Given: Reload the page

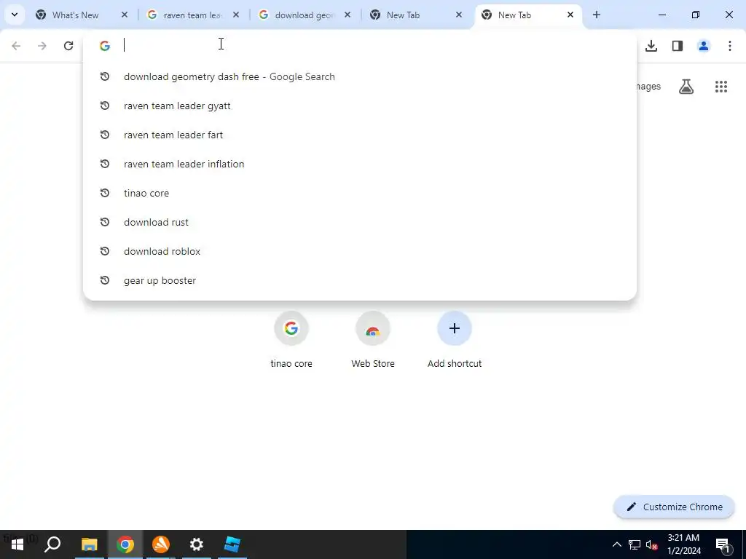Looking at the screenshot, I should (68, 46).
